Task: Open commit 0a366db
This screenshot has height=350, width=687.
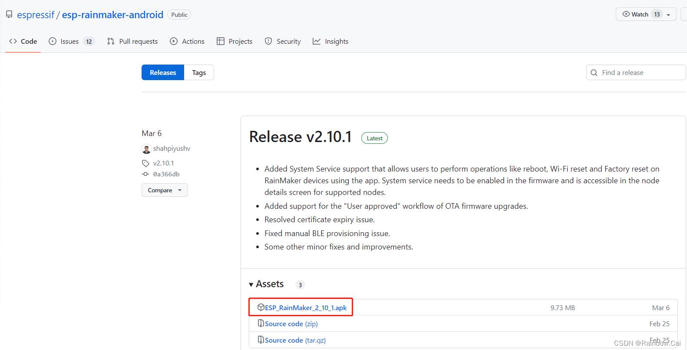Action: (166, 174)
